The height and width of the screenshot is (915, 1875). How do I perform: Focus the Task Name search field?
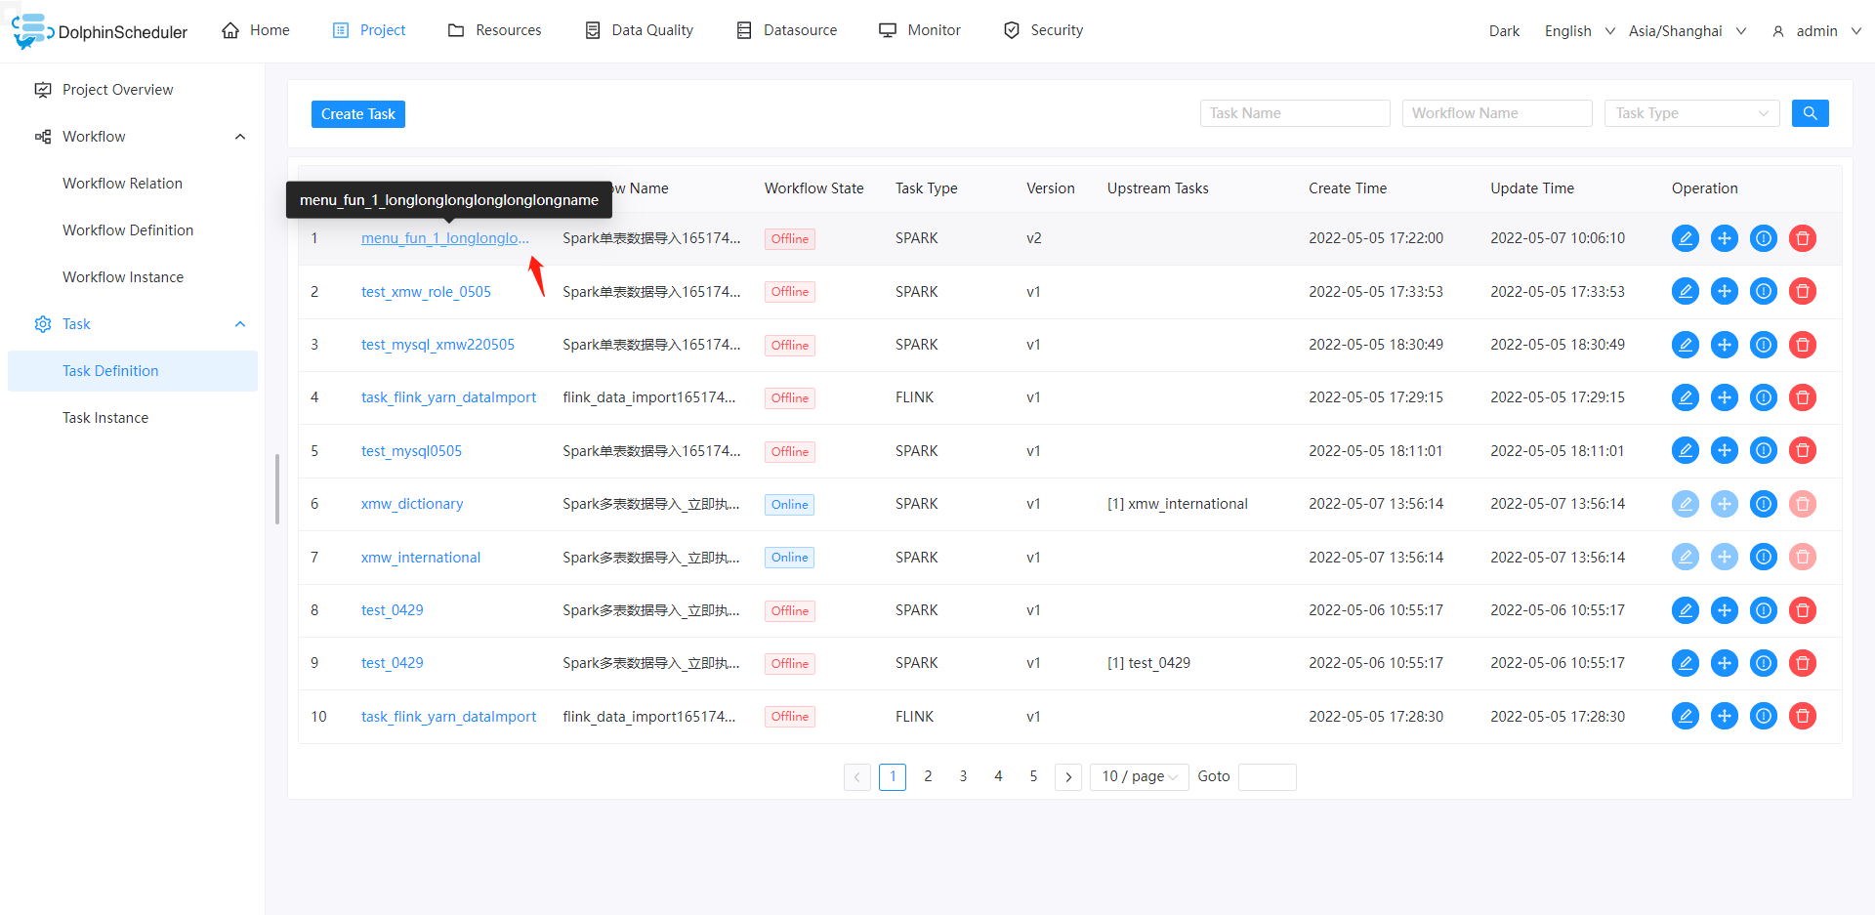[x=1295, y=113]
